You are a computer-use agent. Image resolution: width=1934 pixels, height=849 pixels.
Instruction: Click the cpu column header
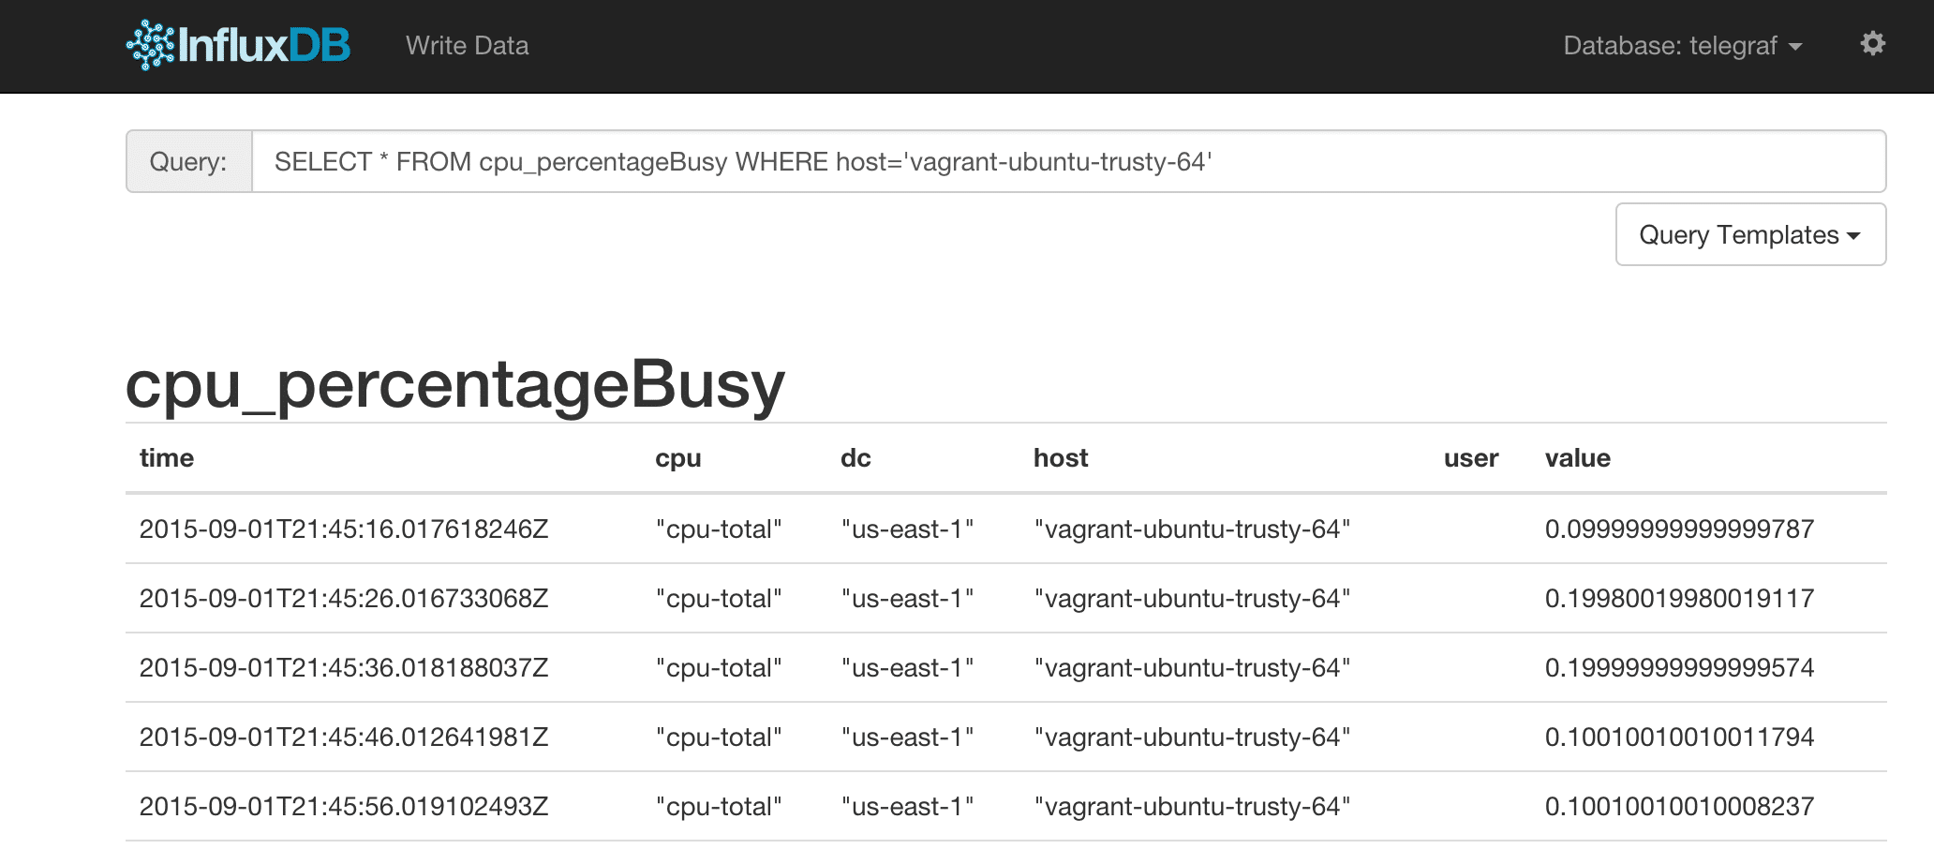[x=677, y=458]
